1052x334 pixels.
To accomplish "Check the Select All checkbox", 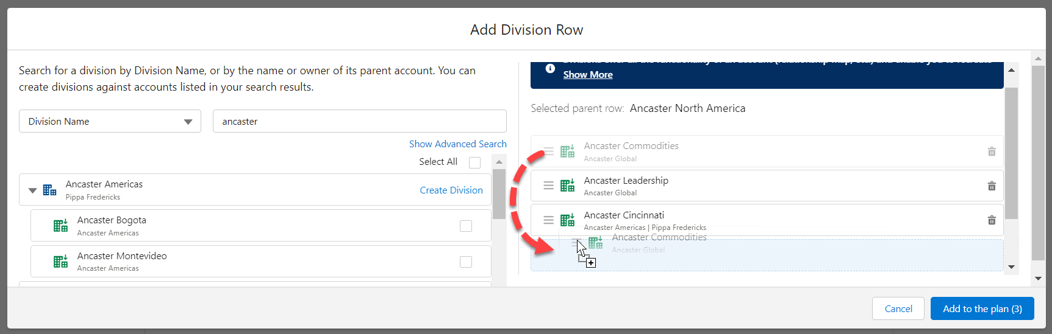I will [x=474, y=162].
